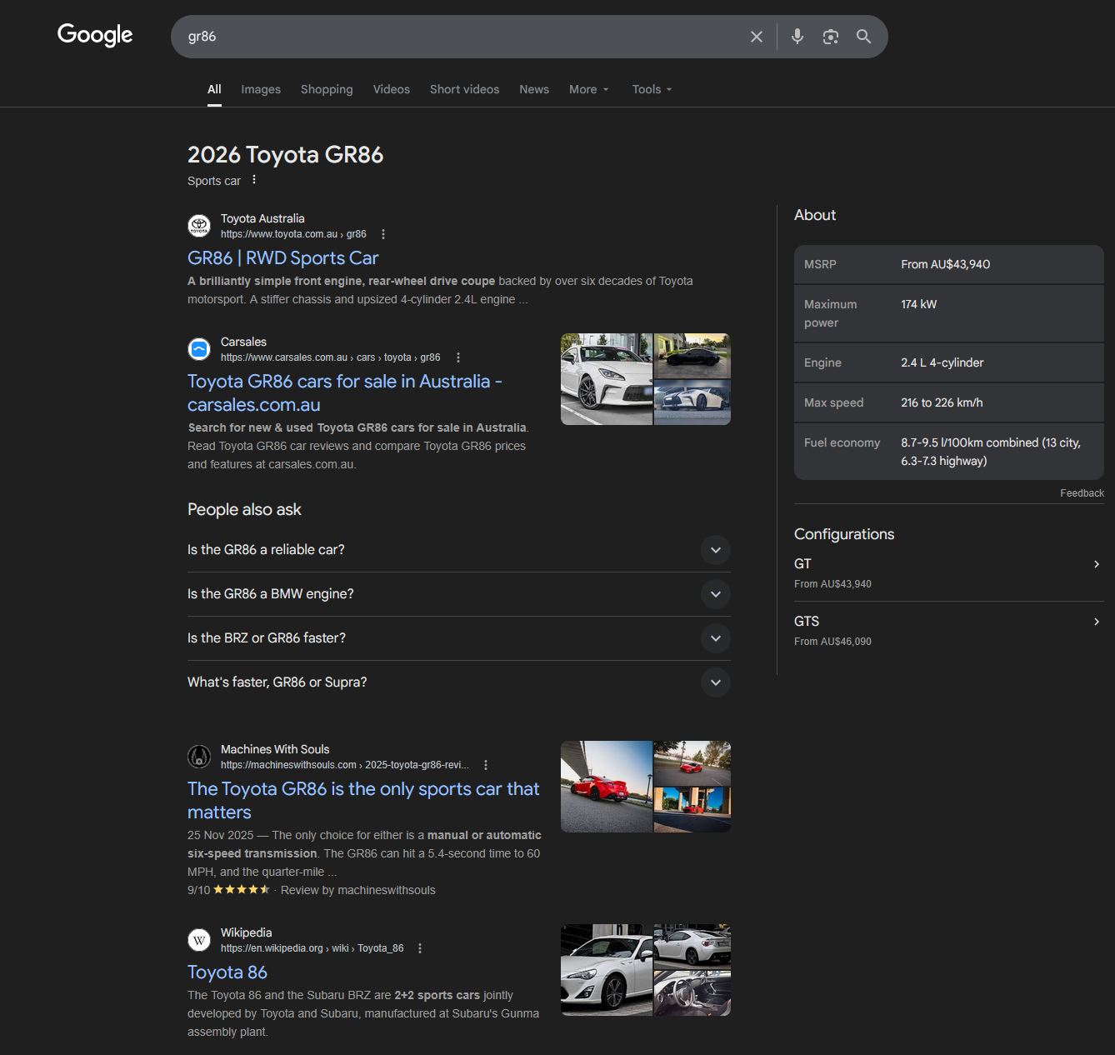Image resolution: width=1115 pixels, height=1055 pixels.
Task: Click the Feedback link under About
Action: [1082, 493]
